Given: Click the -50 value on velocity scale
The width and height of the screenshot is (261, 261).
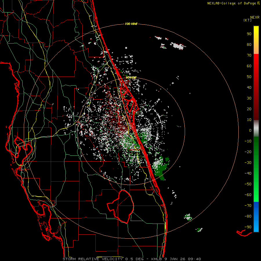Looking at the screenshot, I should coord(248,184).
